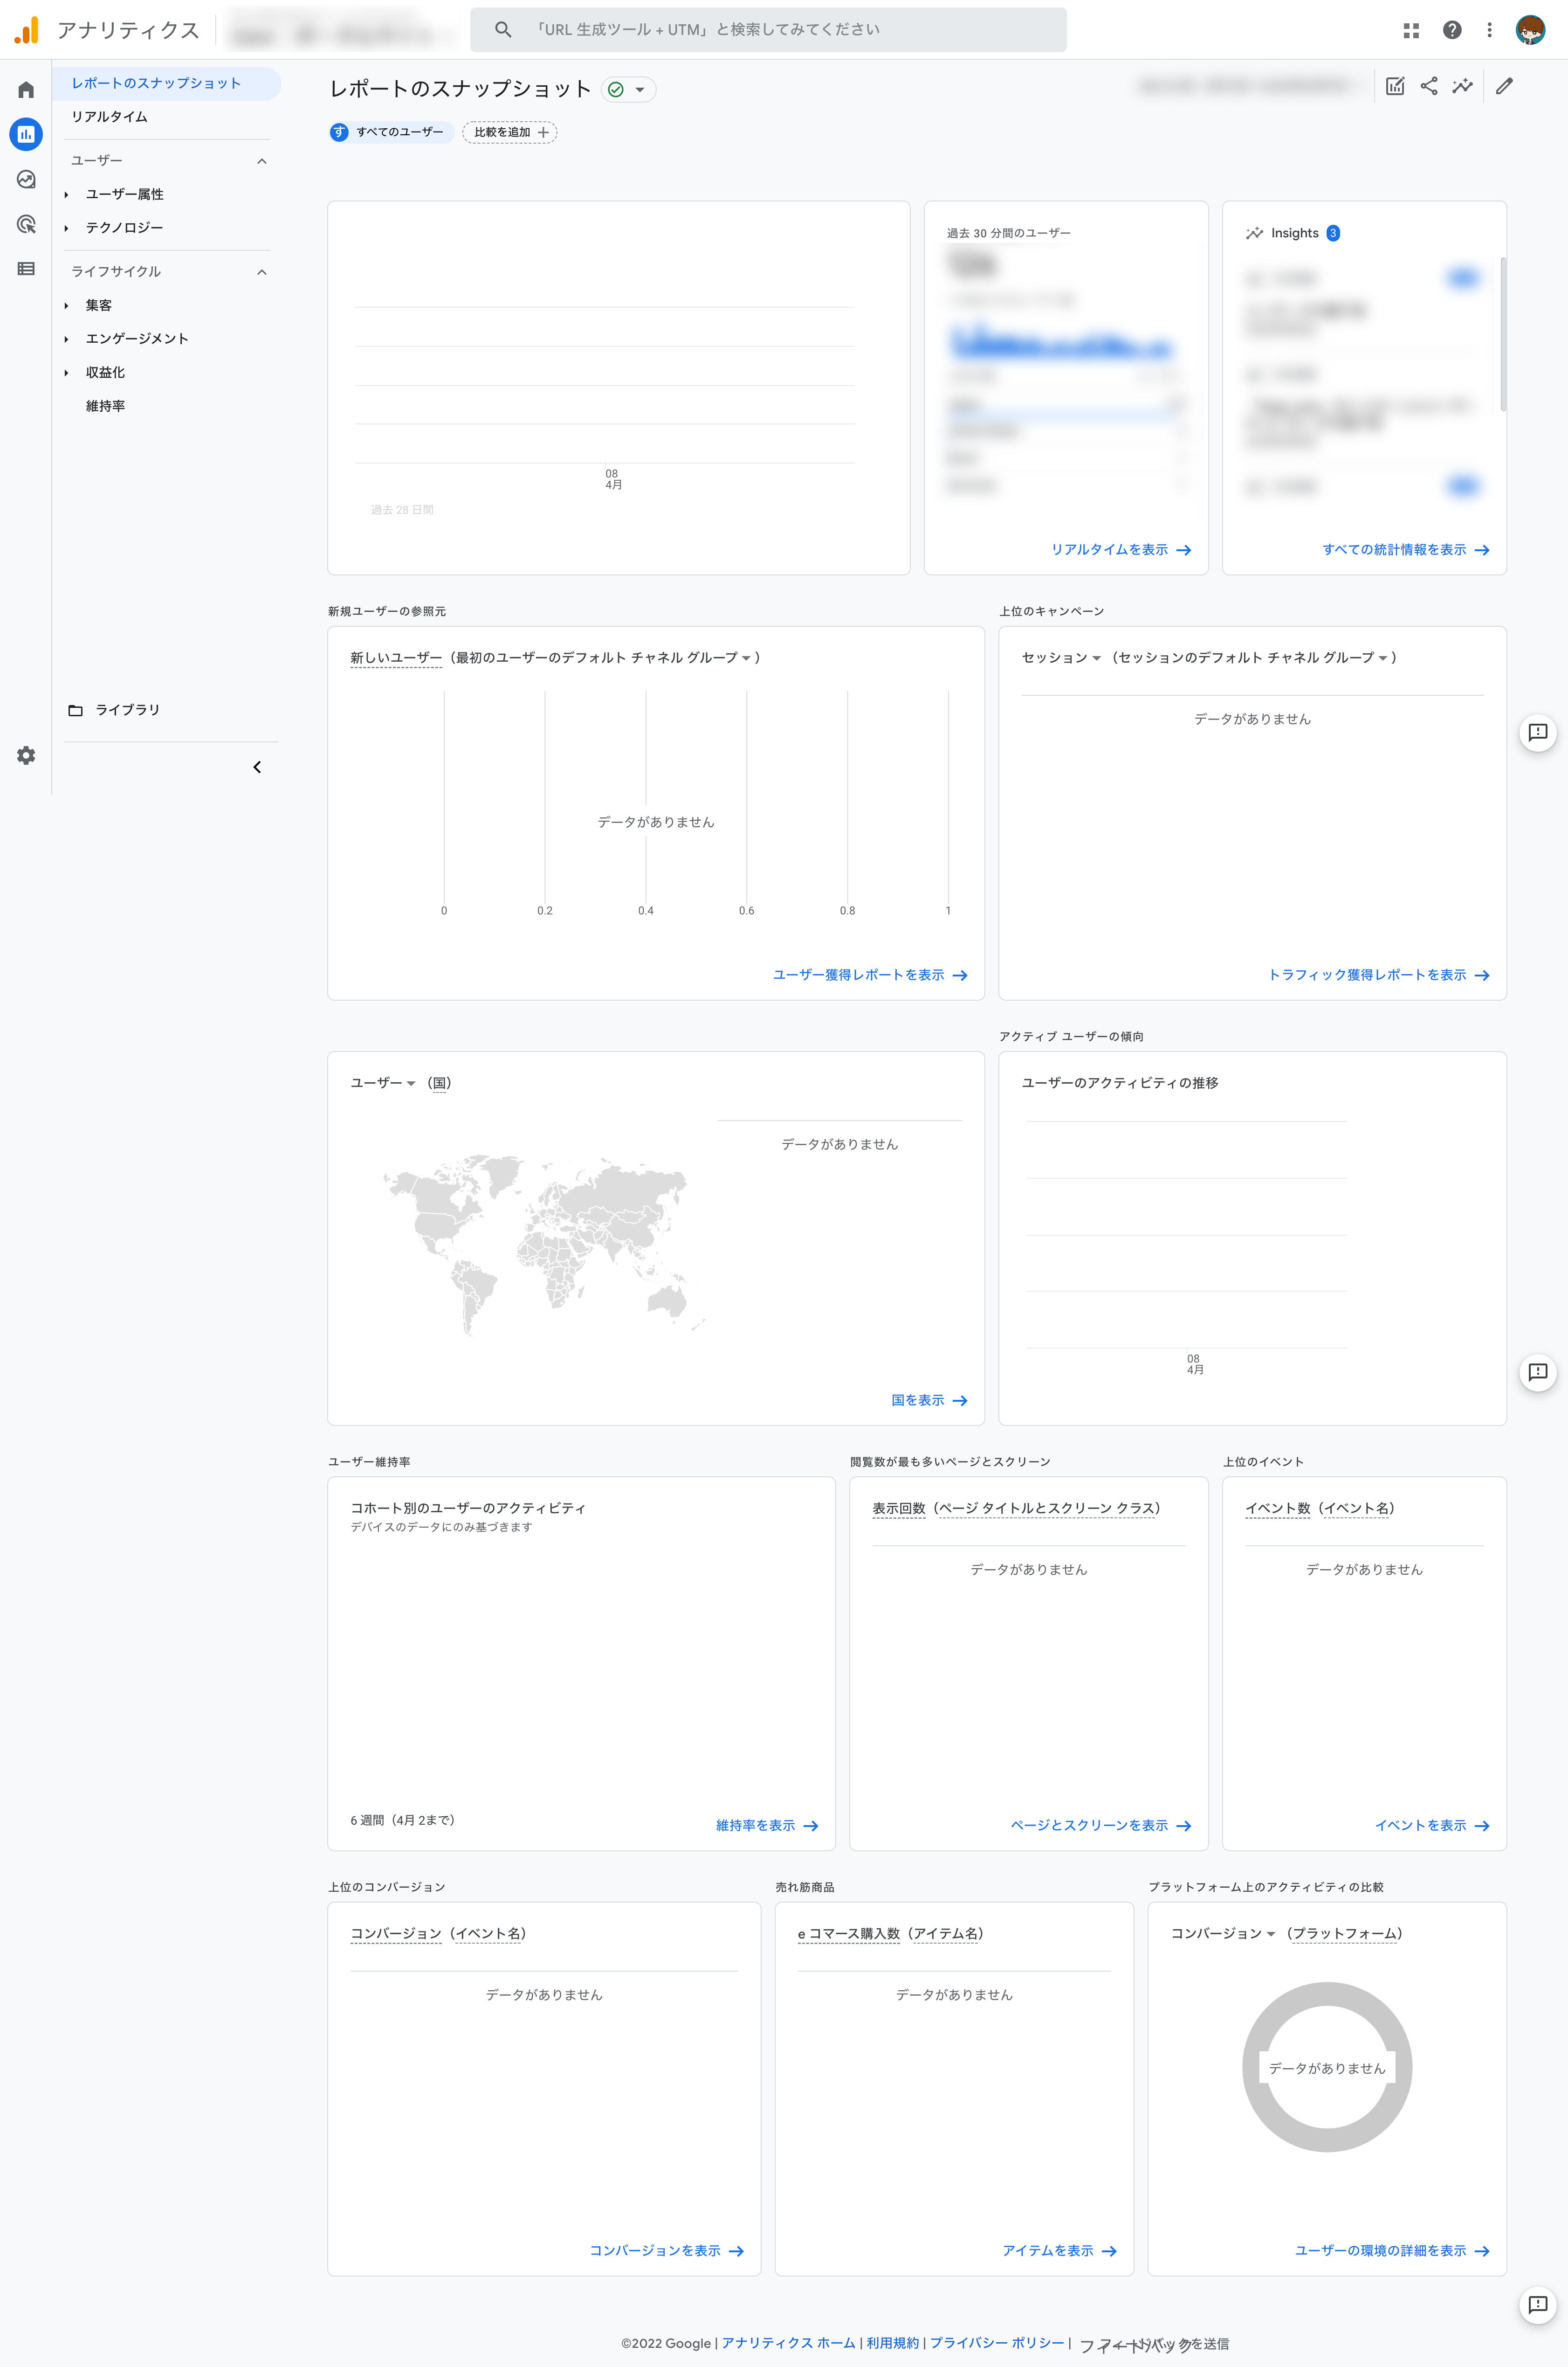Collapse the ライフサイクル section
Screen dimensions: 1568x2367
[262, 272]
